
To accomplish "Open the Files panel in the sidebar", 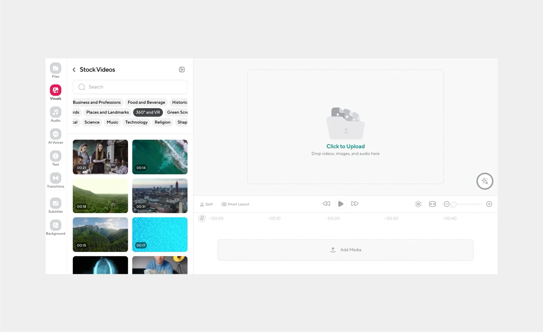I will click(x=55, y=70).
